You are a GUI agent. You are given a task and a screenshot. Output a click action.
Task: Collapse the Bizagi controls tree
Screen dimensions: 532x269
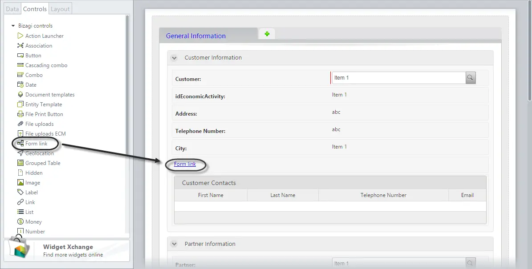pos(13,26)
